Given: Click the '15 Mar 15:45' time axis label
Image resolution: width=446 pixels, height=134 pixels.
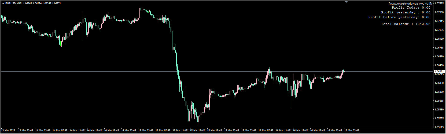Looking at the screenshot, I should coord(197,131).
